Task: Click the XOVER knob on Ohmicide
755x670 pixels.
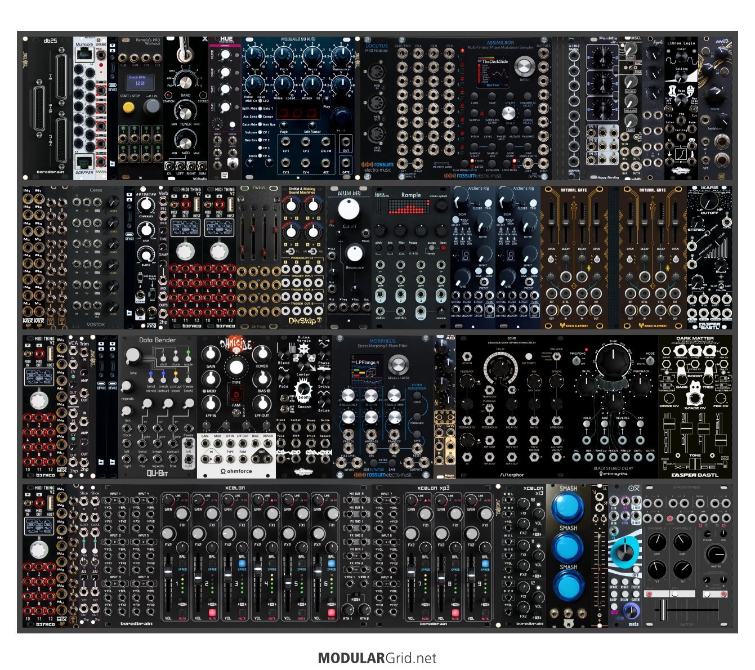Action: [x=261, y=354]
